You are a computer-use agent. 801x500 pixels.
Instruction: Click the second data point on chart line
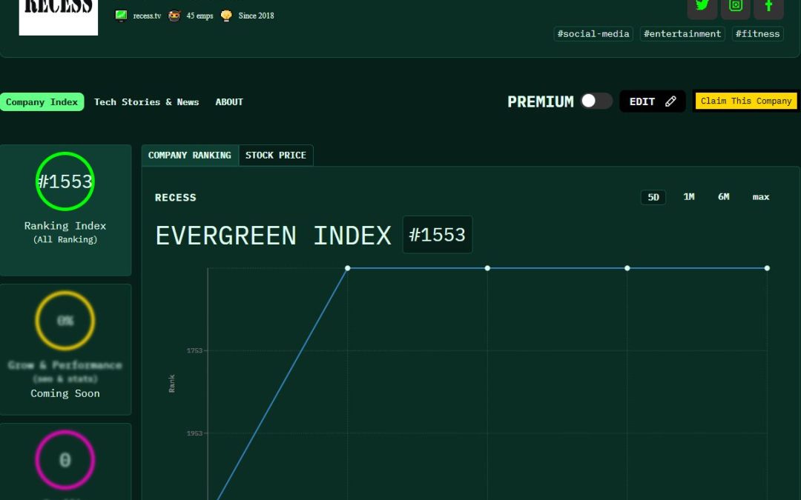pyautogui.click(x=487, y=268)
